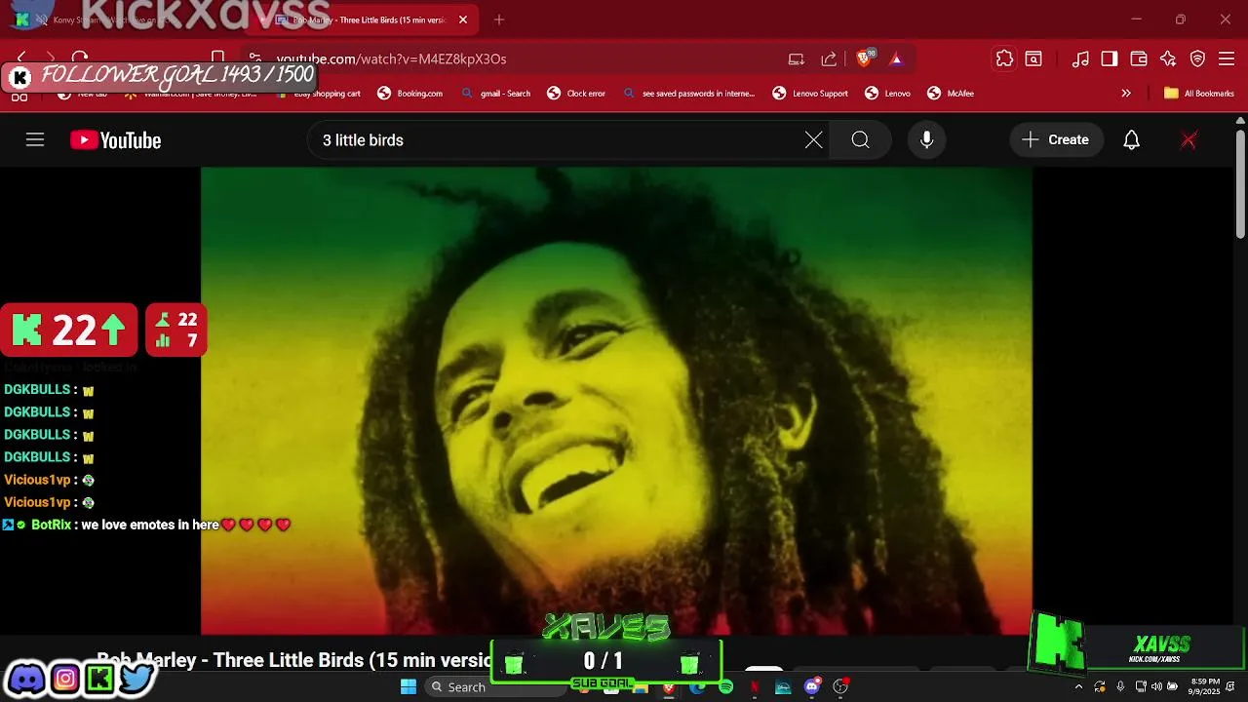The width and height of the screenshot is (1248, 702).
Task: Open YouTube notifications bell
Action: [x=1131, y=140]
